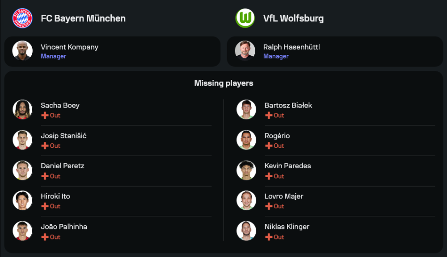
Task: Click Lovro Majer's player avatar
Action: [x=246, y=201]
